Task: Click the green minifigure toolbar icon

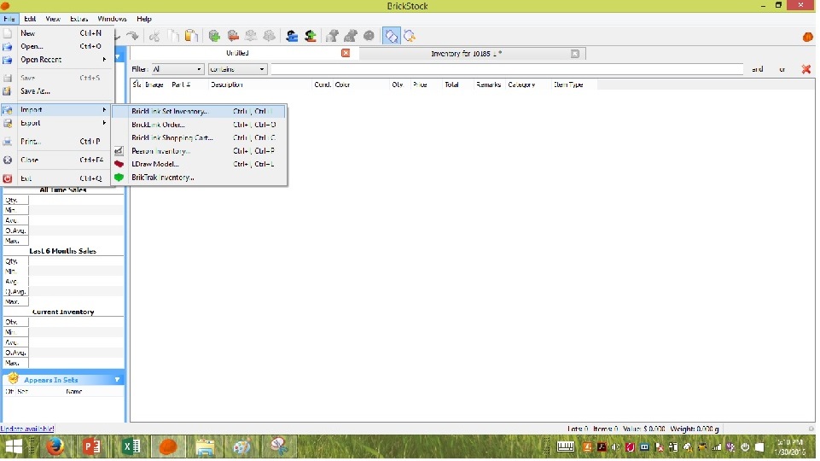Action: [311, 36]
